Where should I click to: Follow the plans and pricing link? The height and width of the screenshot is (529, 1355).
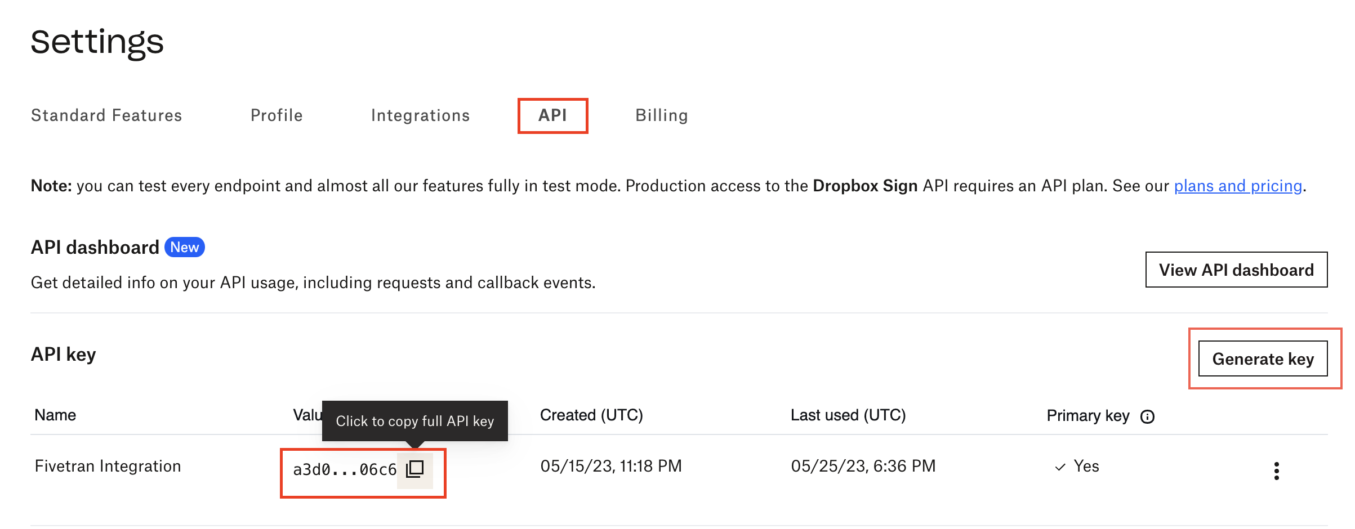(x=1238, y=186)
